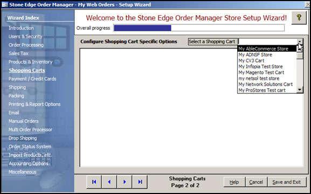This screenshot has height=194, width=311.
Task: Navigate to Shipping section
Action: (x=17, y=87)
